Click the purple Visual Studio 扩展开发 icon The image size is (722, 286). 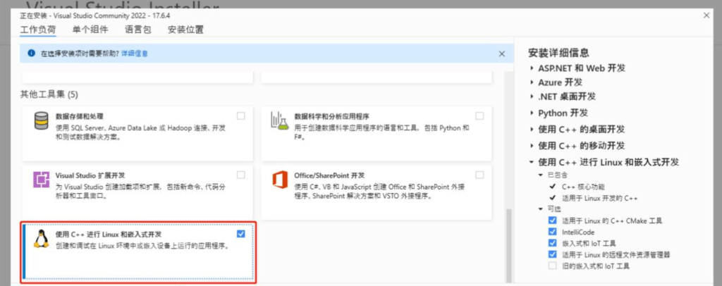pos(39,180)
